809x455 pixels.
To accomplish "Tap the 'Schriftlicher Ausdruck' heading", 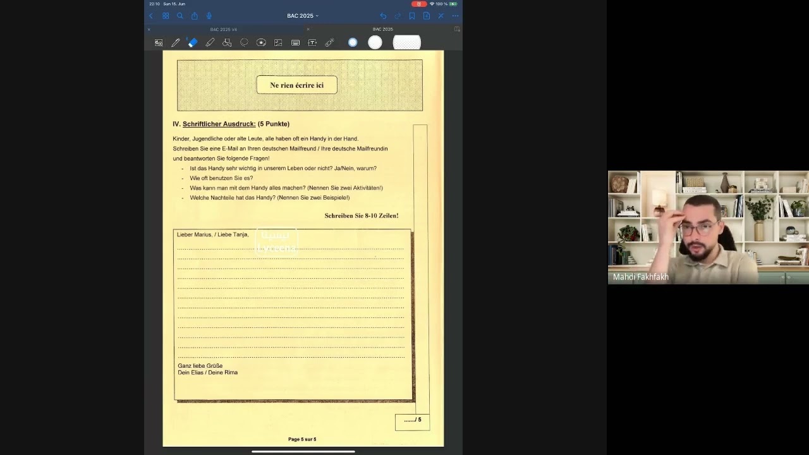I will (x=219, y=124).
